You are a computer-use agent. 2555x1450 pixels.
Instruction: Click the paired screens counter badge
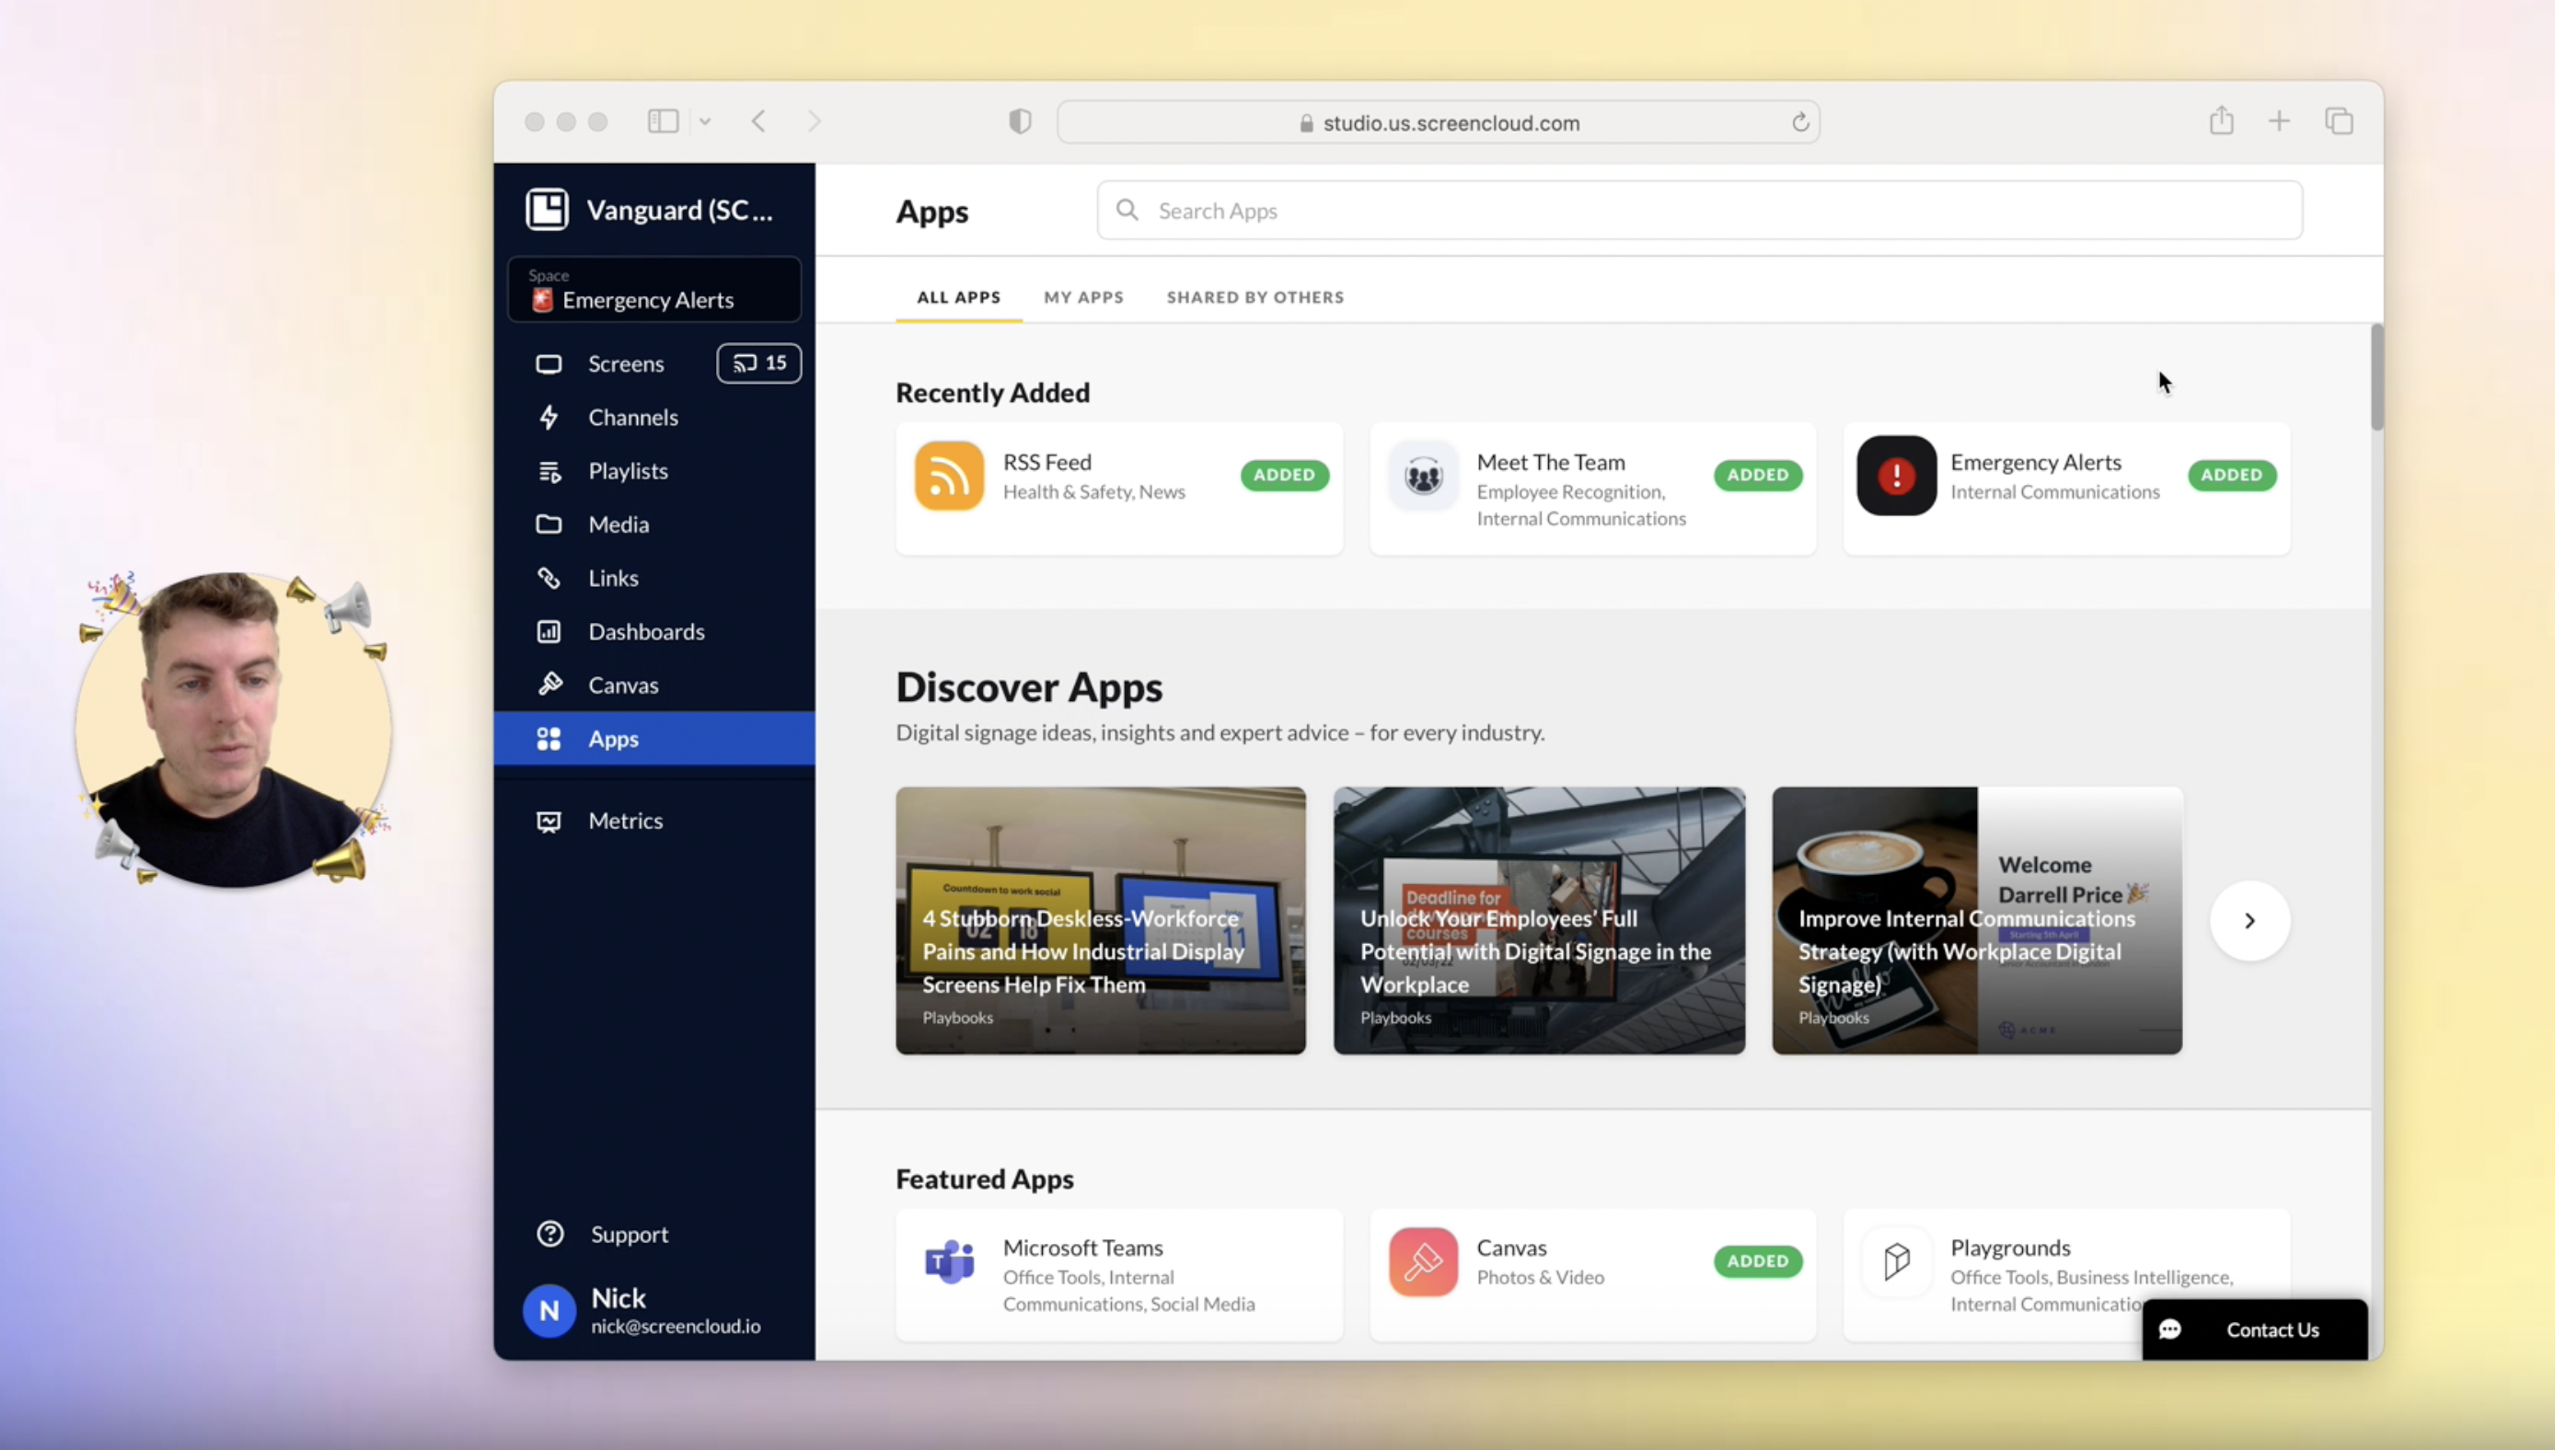tap(758, 363)
